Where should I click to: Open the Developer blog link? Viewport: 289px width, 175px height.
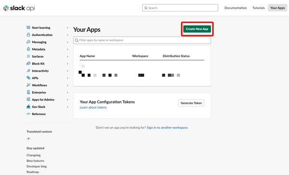pos(37,166)
